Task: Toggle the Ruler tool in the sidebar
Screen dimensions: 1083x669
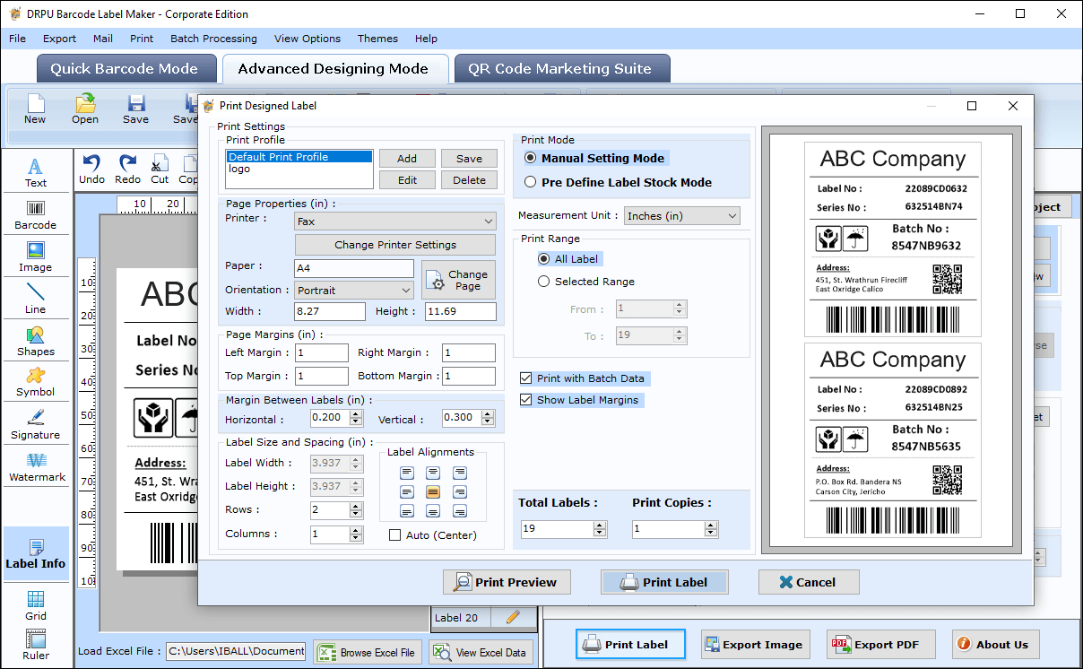Action: [36, 645]
